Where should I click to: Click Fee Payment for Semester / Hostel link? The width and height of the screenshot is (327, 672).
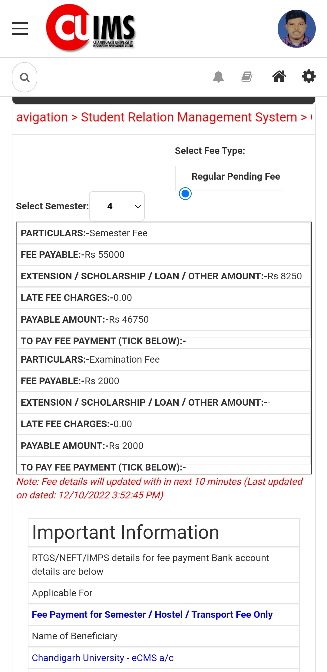click(152, 614)
